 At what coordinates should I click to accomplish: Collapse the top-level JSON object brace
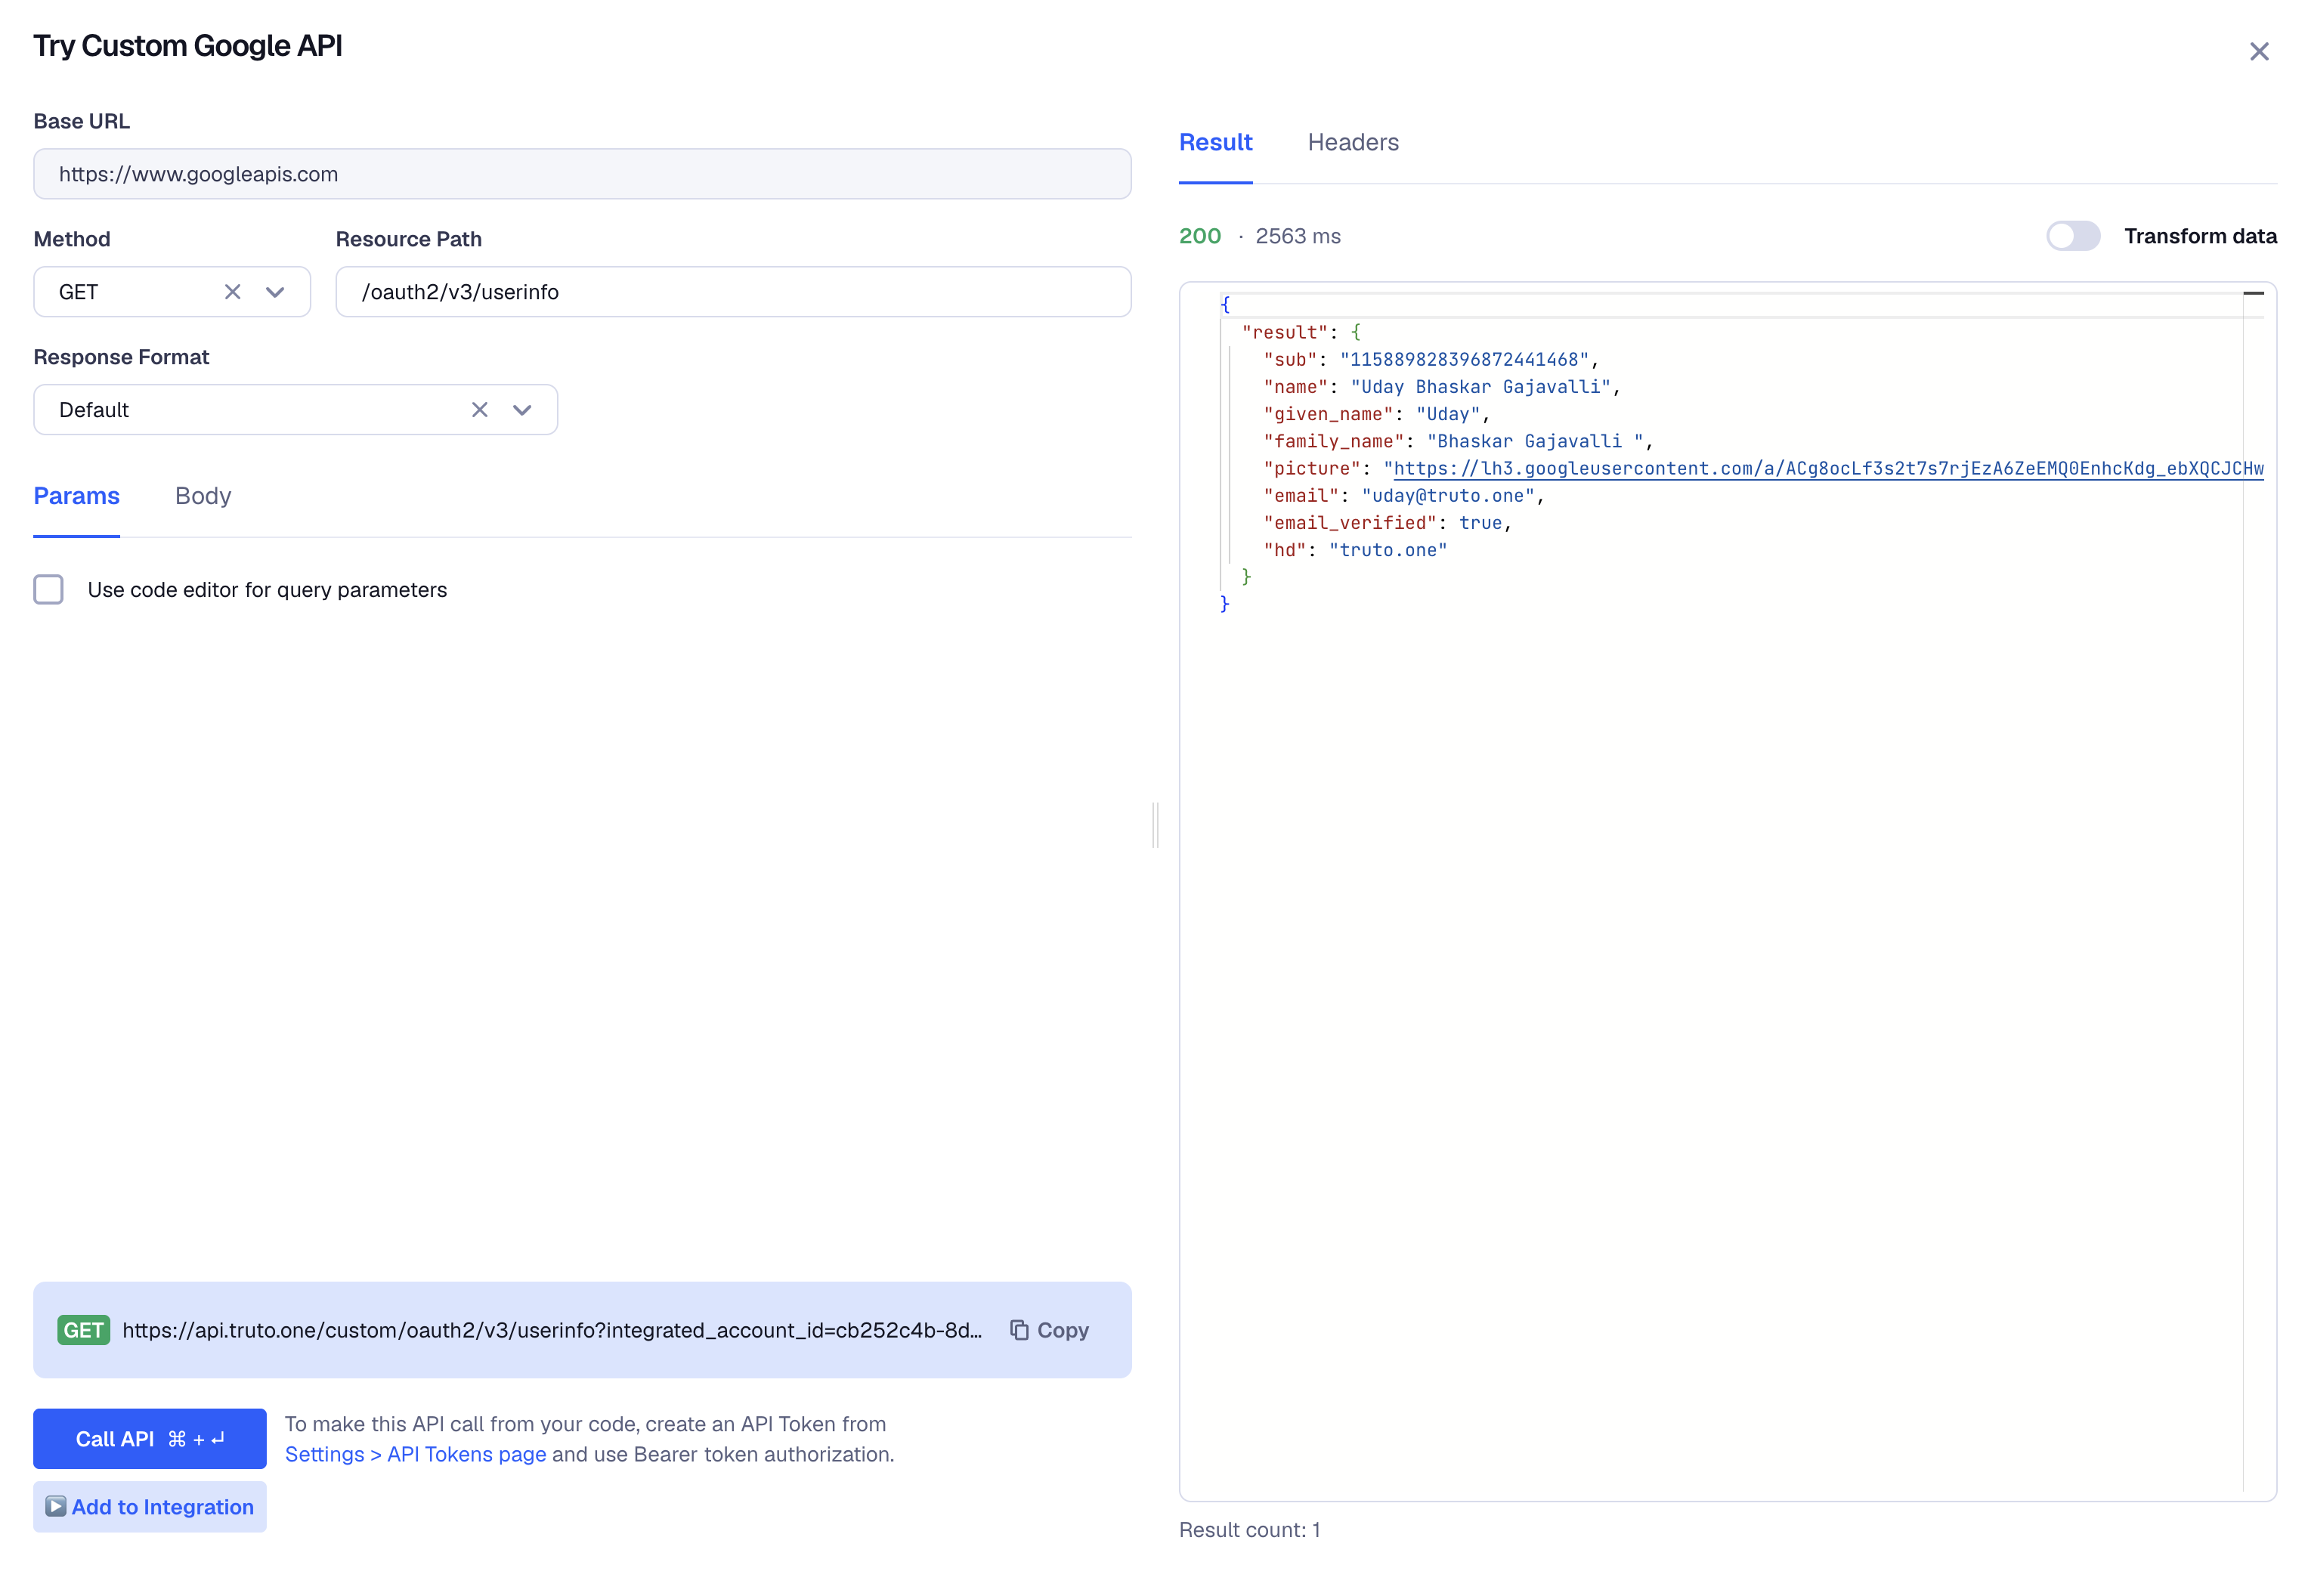point(1225,304)
